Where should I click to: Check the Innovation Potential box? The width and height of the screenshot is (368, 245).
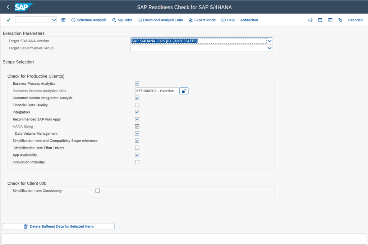pos(137,162)
